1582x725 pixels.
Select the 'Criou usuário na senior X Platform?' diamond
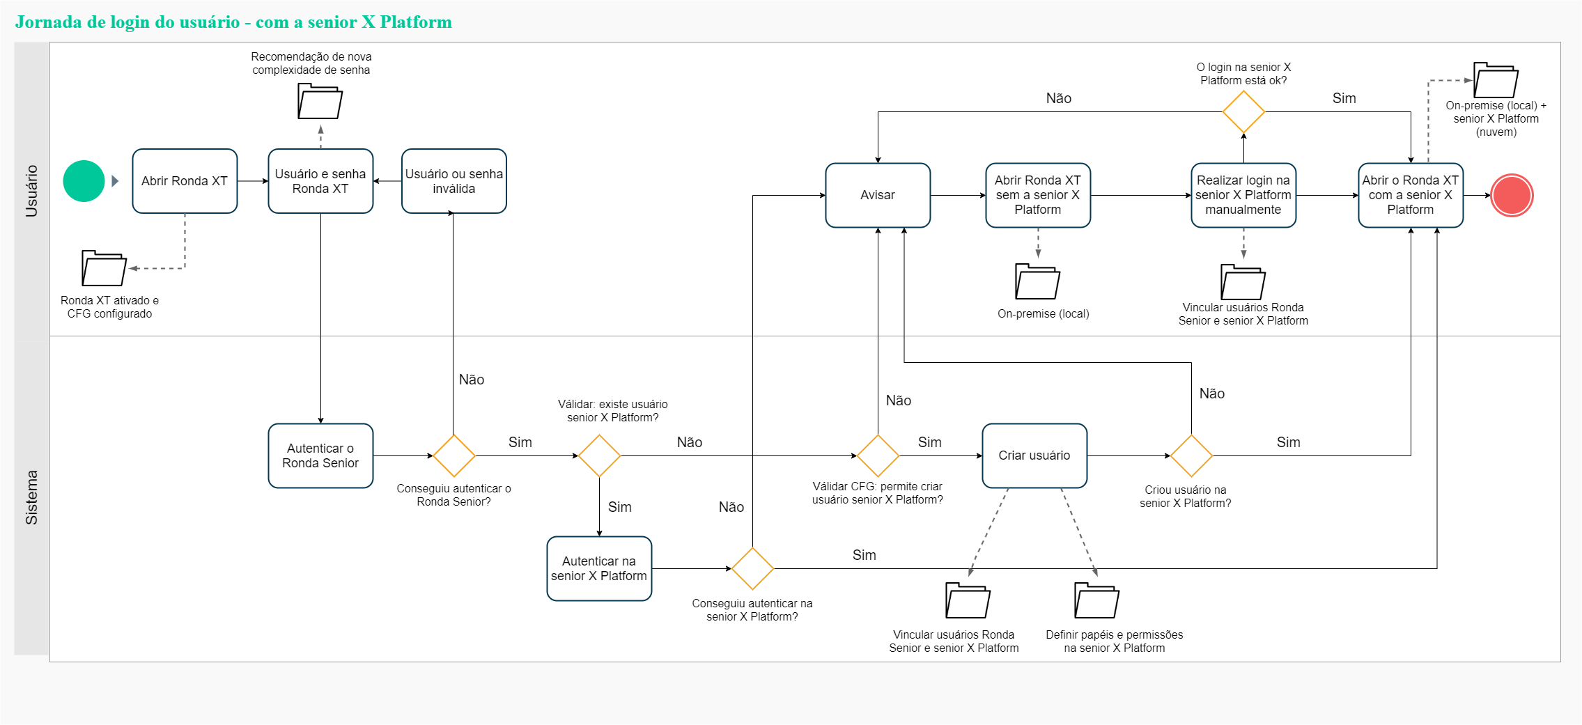[x=1191, y=455]
